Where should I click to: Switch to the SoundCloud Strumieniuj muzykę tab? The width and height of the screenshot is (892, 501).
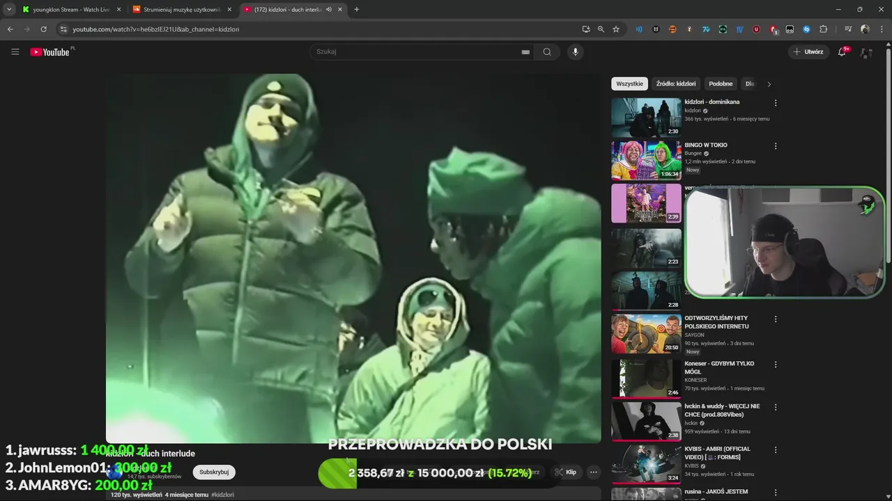tap(183, 10)
